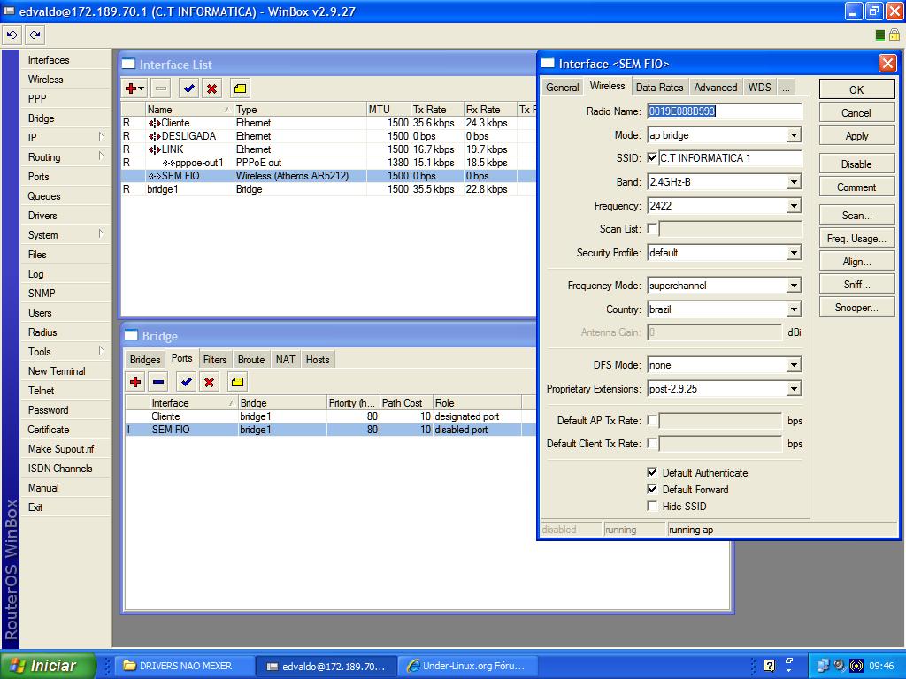Viewport: 906px width, 679px height.
Task: Toggle Default Authenticate checkbox
Action: pyautogui.click(x=652, y=472)
